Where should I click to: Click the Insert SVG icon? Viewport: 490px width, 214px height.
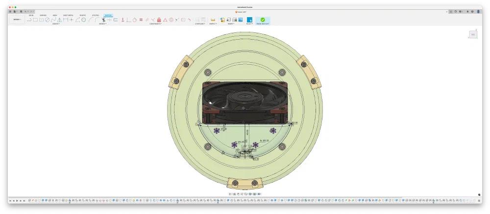point(228,20)
